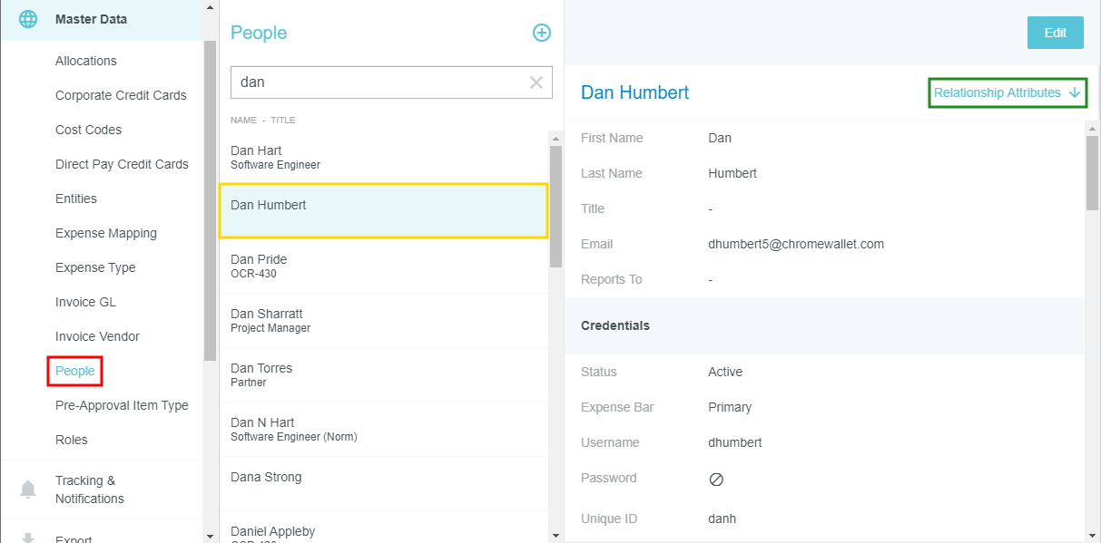Expand Relationship Attributes arrow link
The width and height of the screenshot is (1101, 543).
1007,92
